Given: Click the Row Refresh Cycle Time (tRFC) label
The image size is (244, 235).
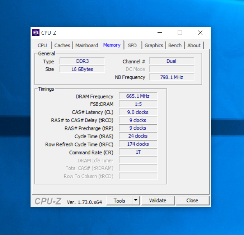Looking at the screenshot, I should pos(79,145).
